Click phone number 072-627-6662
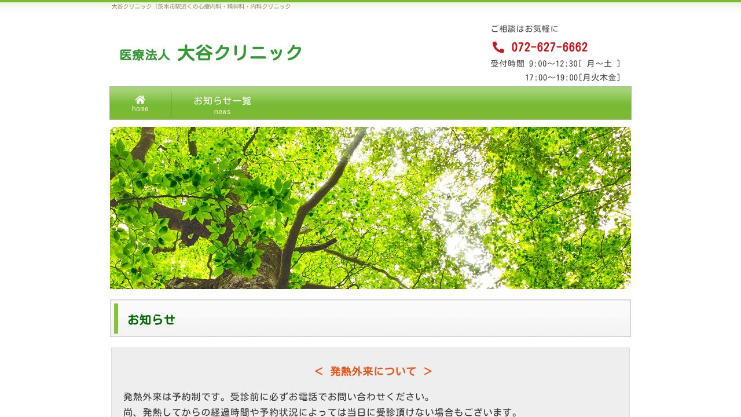 pos(549,47)
